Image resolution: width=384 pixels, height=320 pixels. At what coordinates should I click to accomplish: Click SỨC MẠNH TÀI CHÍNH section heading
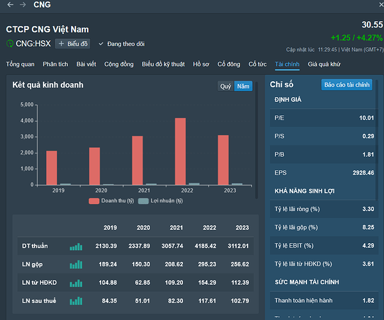coord(307,282)
